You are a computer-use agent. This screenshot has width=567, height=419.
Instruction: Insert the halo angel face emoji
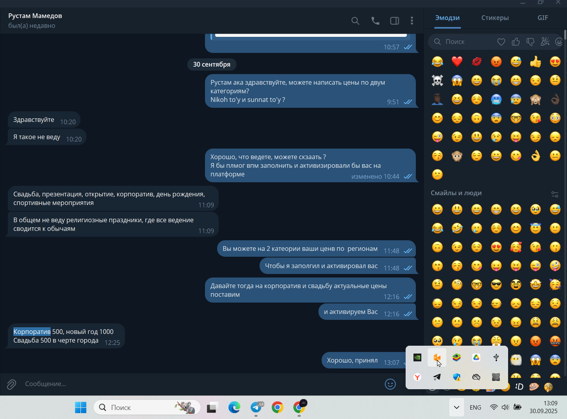[x=535, y=228]
